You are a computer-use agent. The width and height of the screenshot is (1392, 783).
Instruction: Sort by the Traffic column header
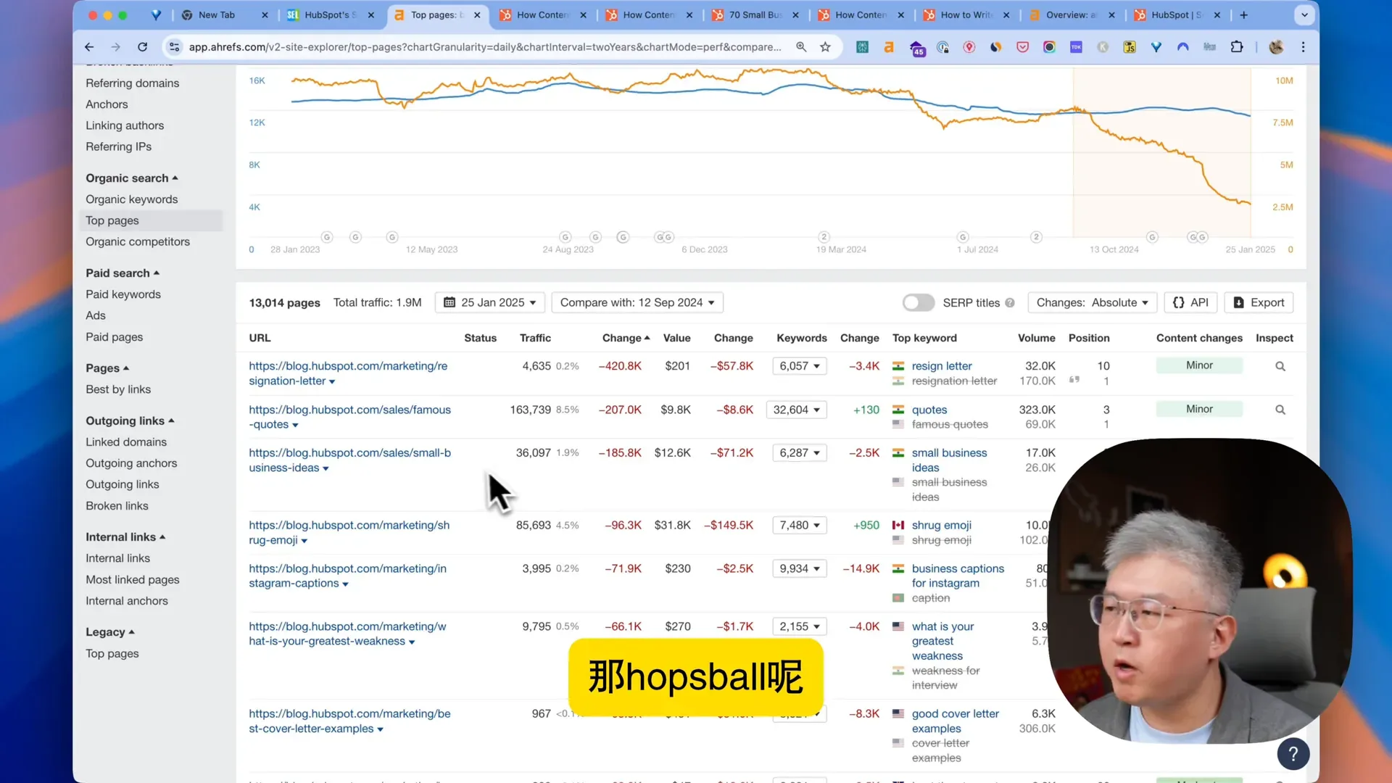point(535,338)
